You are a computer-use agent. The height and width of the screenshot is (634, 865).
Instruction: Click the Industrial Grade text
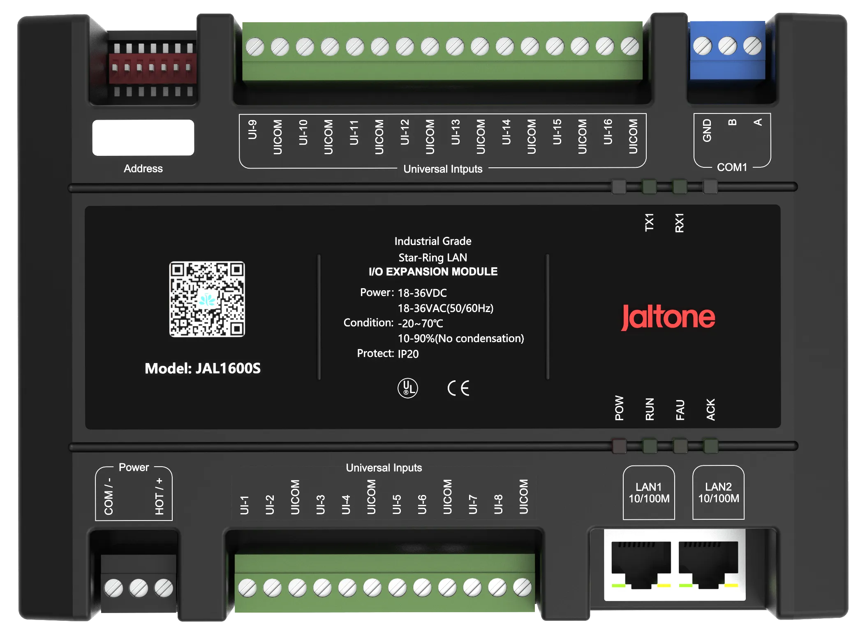[433, 241]
